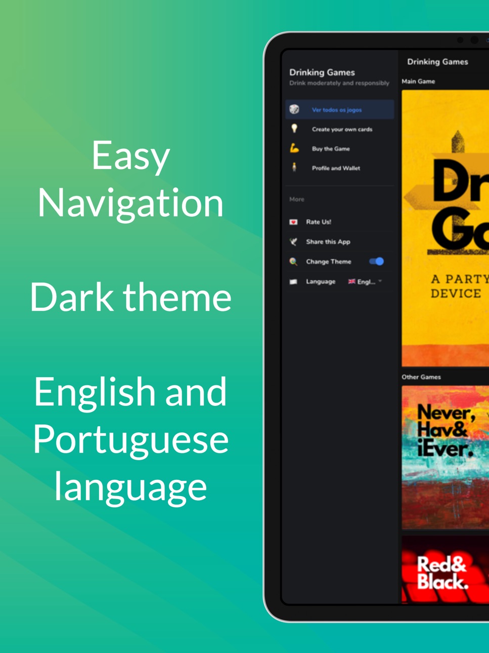
Task: Click the Main Game section label
Action: pyautogui.click(x=418, y=81)
